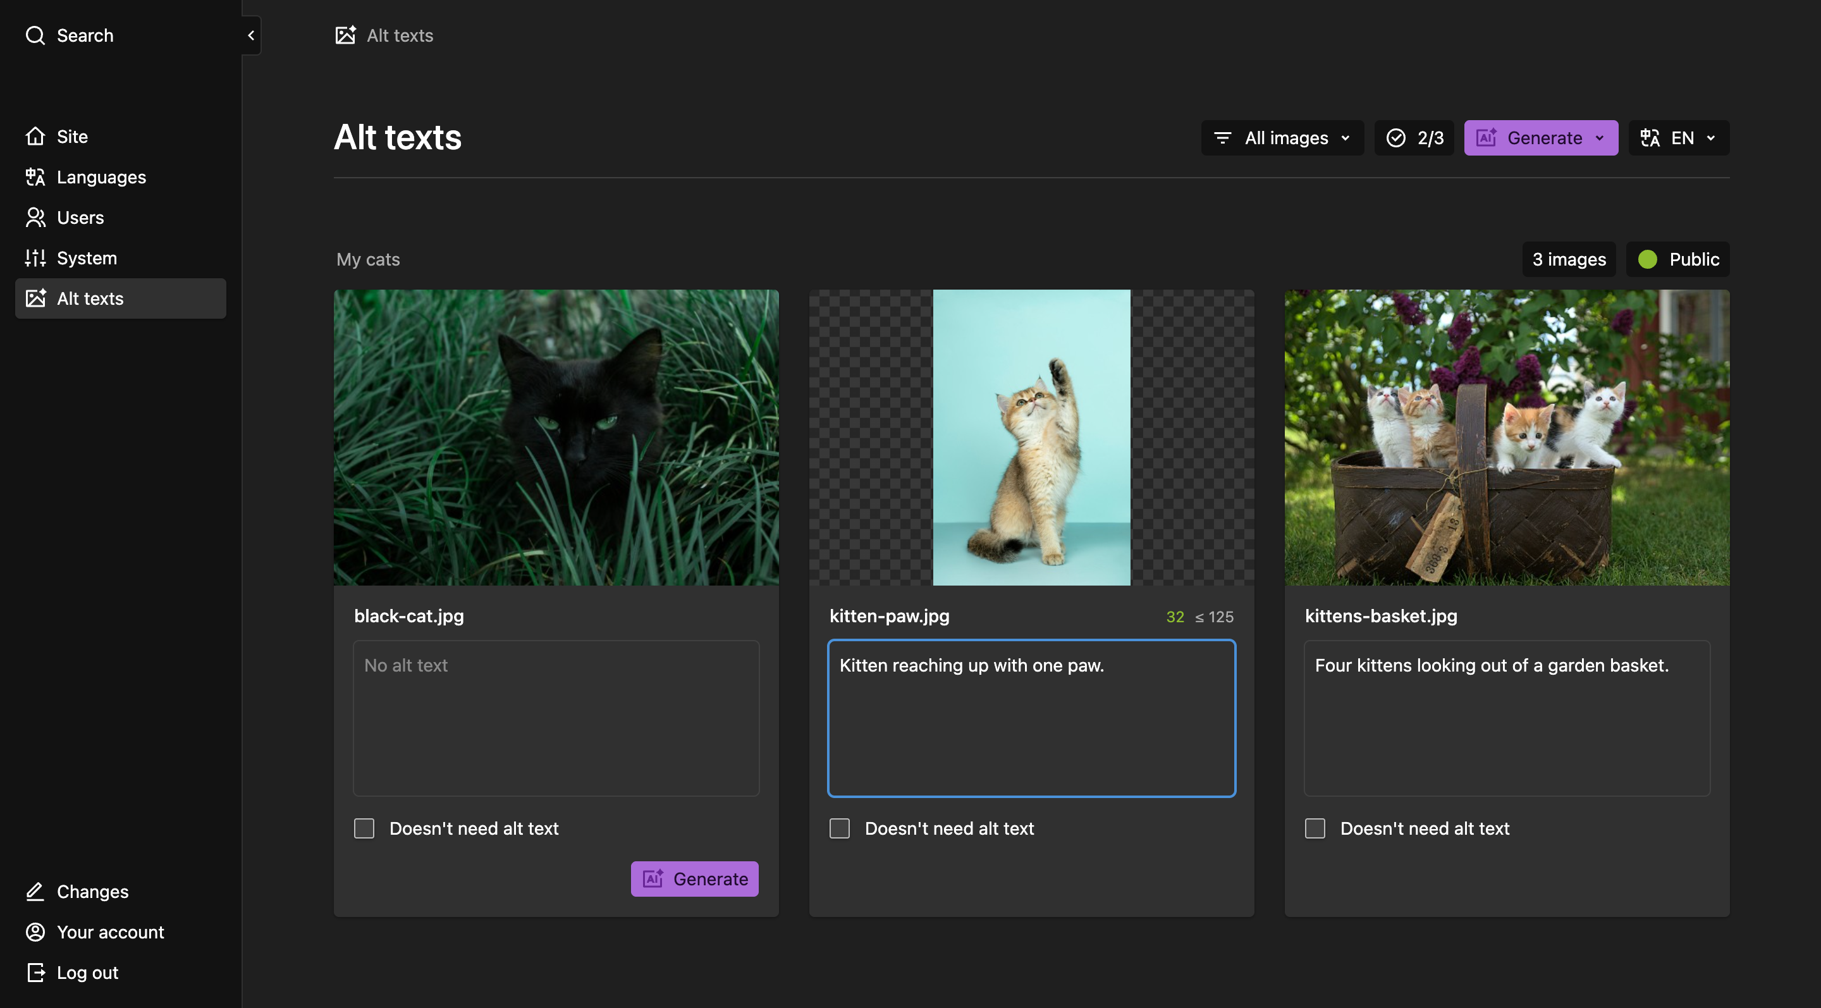Check Doesn't need alt text for black-cat.jpg
Viewport: 1821px width, 1008px height.
click(x=364, y=828)
